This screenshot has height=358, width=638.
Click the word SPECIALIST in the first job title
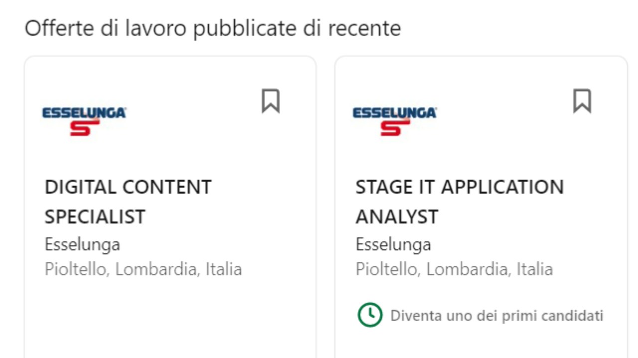point(95,217)
